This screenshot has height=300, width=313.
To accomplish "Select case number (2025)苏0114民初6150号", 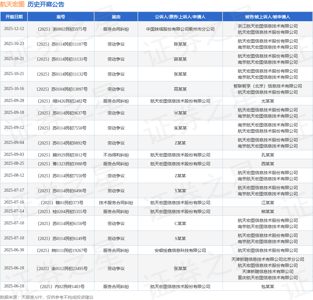I will click(x=62, y=224).
